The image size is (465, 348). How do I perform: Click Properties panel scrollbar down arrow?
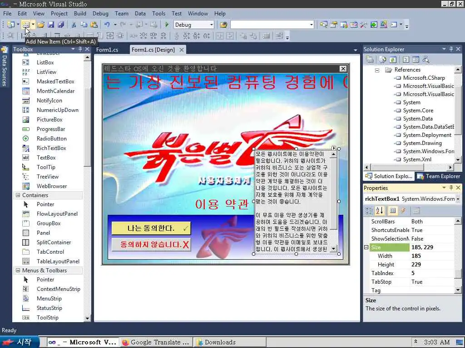pyautogui.click(x=458, y=290)
